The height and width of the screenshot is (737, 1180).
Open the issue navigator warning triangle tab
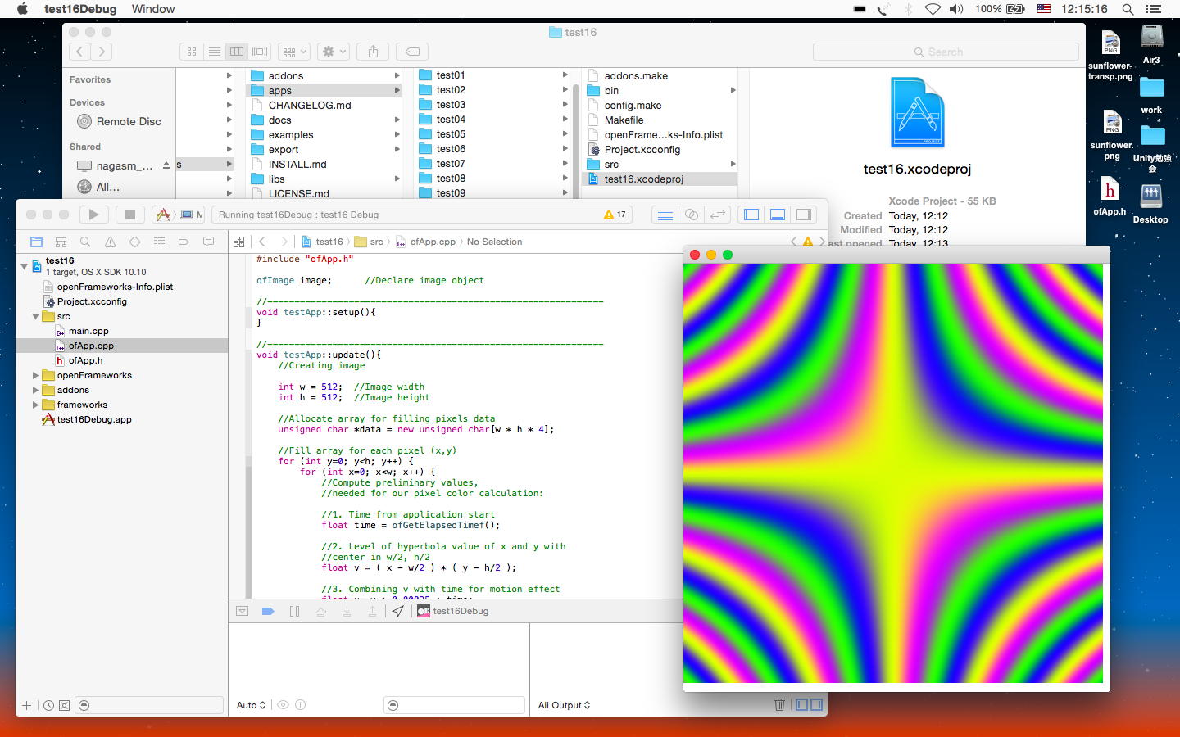pos(110,242)
